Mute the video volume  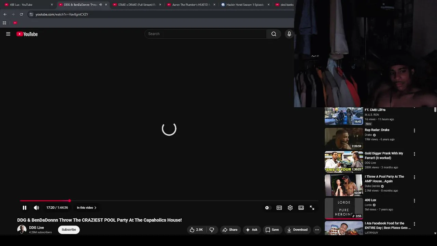[37, 208]
